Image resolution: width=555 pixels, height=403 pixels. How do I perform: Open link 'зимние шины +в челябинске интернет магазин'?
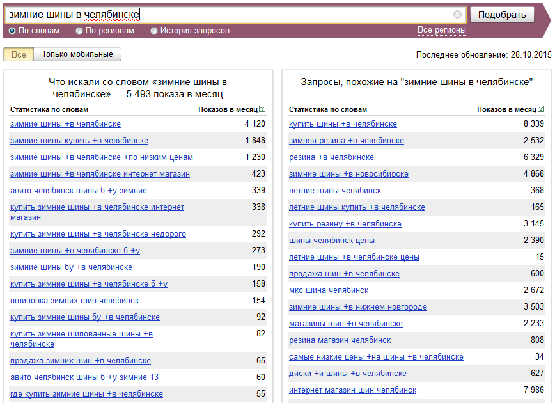[100, 174]
